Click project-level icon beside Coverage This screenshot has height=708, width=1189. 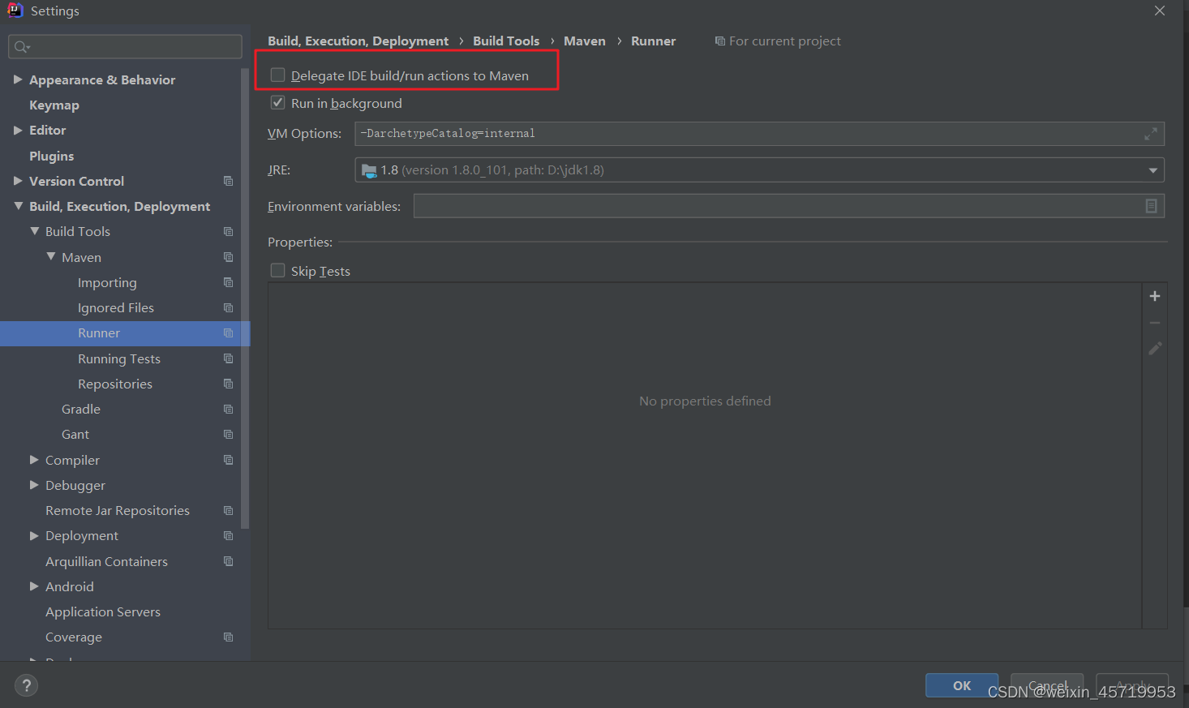(228, 637)
